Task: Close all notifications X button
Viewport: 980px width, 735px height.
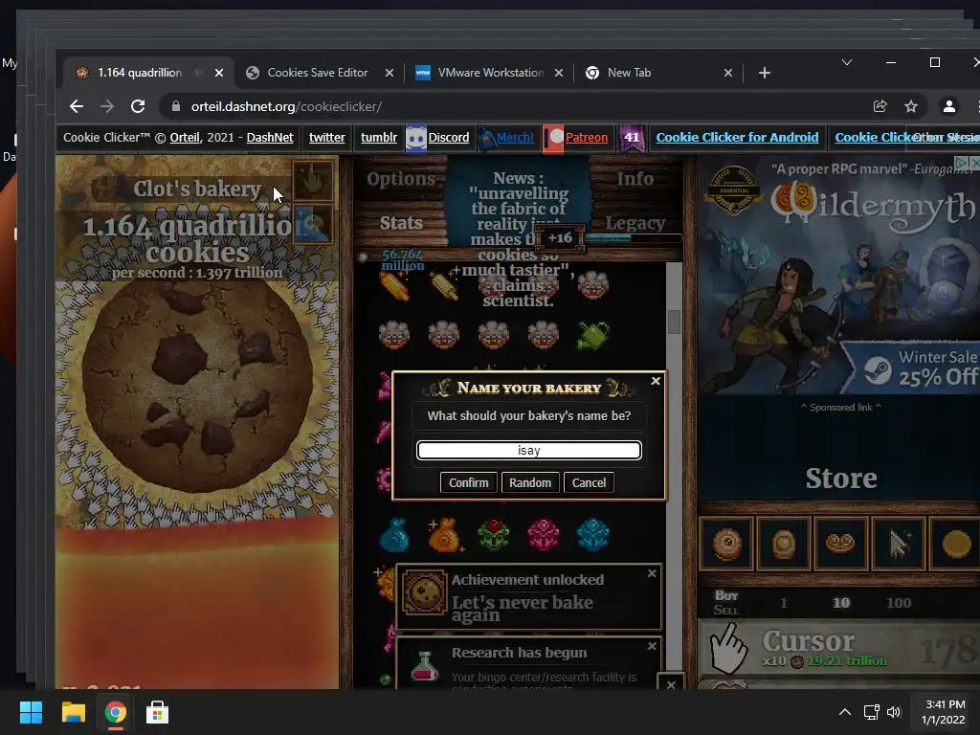Action: 671,684
